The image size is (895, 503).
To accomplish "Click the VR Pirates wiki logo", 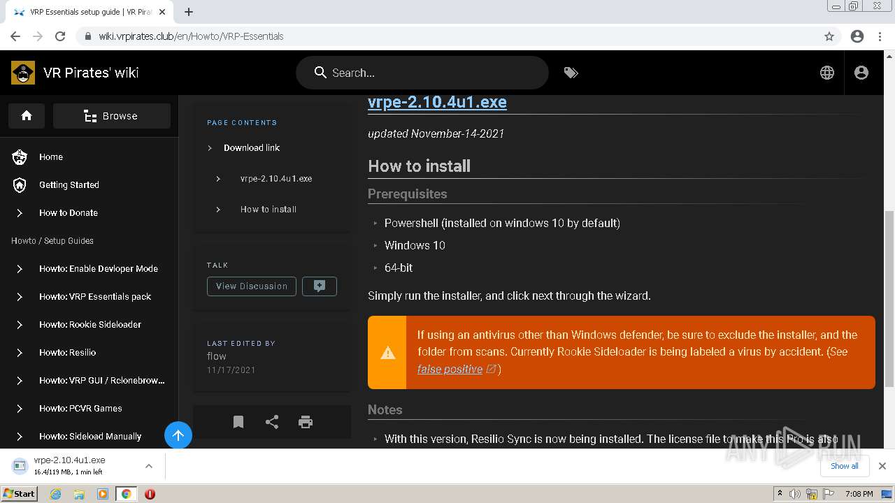I will 23,73.
